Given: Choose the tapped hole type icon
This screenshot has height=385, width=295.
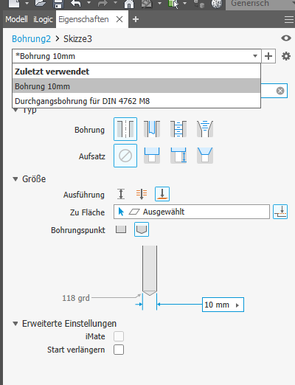Looking at the screenshot, I should [178, 129].
